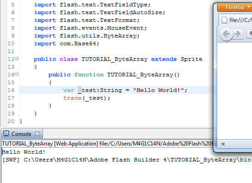
Task: Click the Console monitor icon
Action: [6, 134]
